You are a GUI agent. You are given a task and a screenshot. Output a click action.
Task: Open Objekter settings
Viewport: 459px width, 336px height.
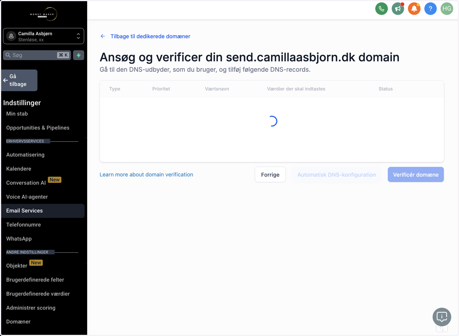[x=17, y=266]
